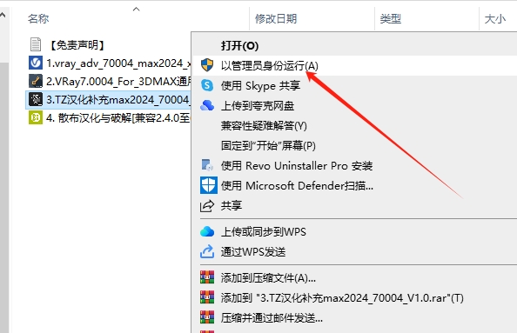
Task: Select 使用 Revo Uninstaller Pro 安装
Action: point(297,166)
